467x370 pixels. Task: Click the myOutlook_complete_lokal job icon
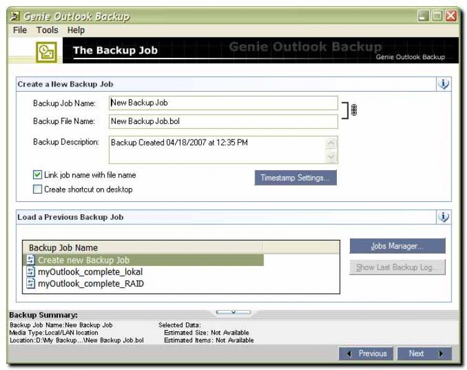[31, 272]
